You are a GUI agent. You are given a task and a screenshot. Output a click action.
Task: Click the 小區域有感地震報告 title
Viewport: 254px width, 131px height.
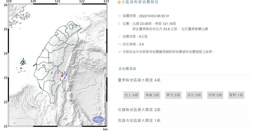click(x=140, y=2)
